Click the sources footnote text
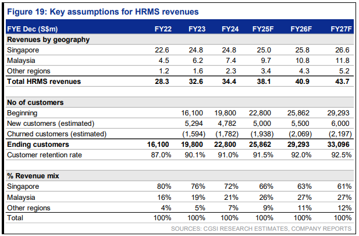The width and height of the screenshot is (359, 236). 264,228
